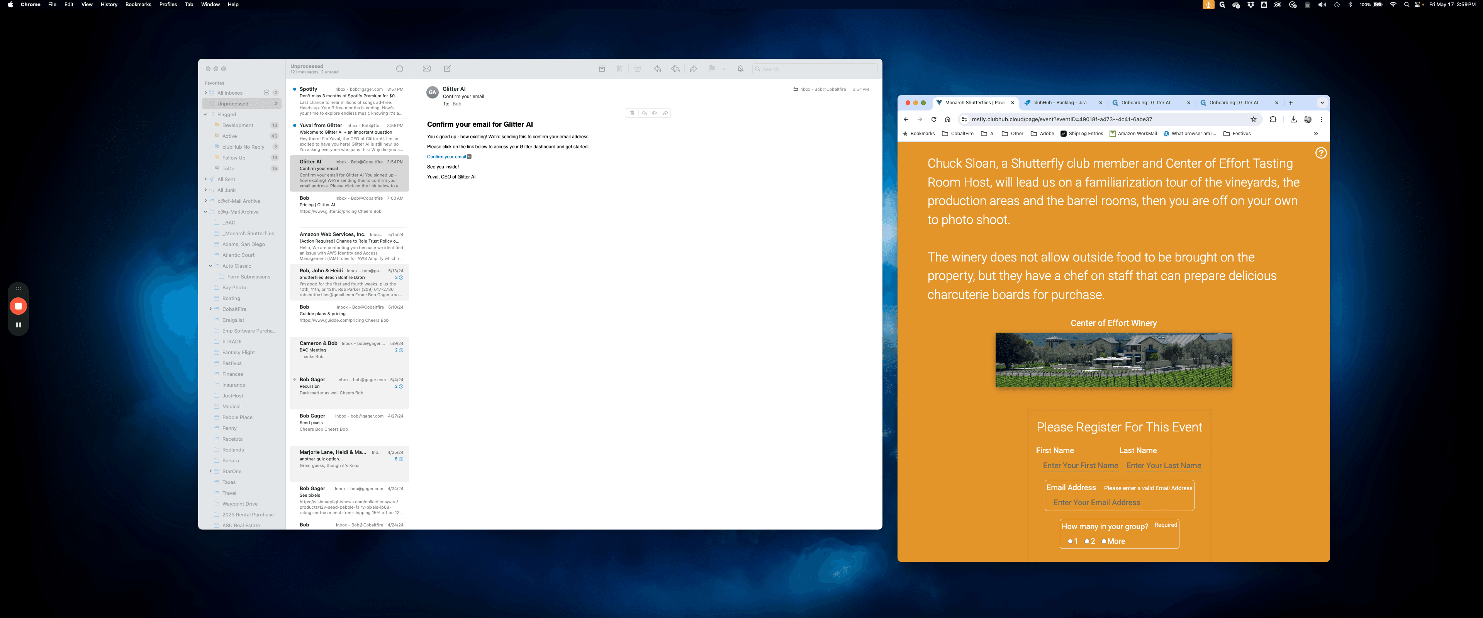This screenshot has height=618, width=1483.
Task: Mute conversation with the bell icon
Action: pyautogui.click(x=740, y=68)
